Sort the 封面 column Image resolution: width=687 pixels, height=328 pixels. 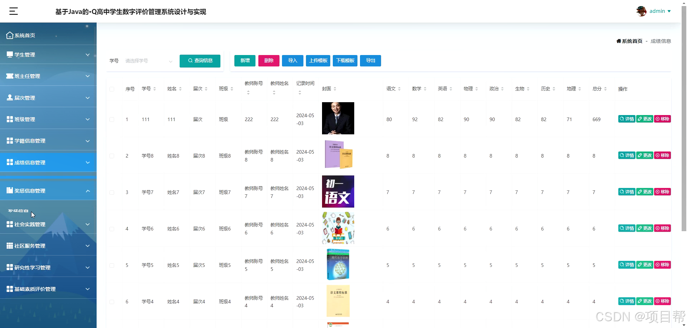click(x=335, y=89)
